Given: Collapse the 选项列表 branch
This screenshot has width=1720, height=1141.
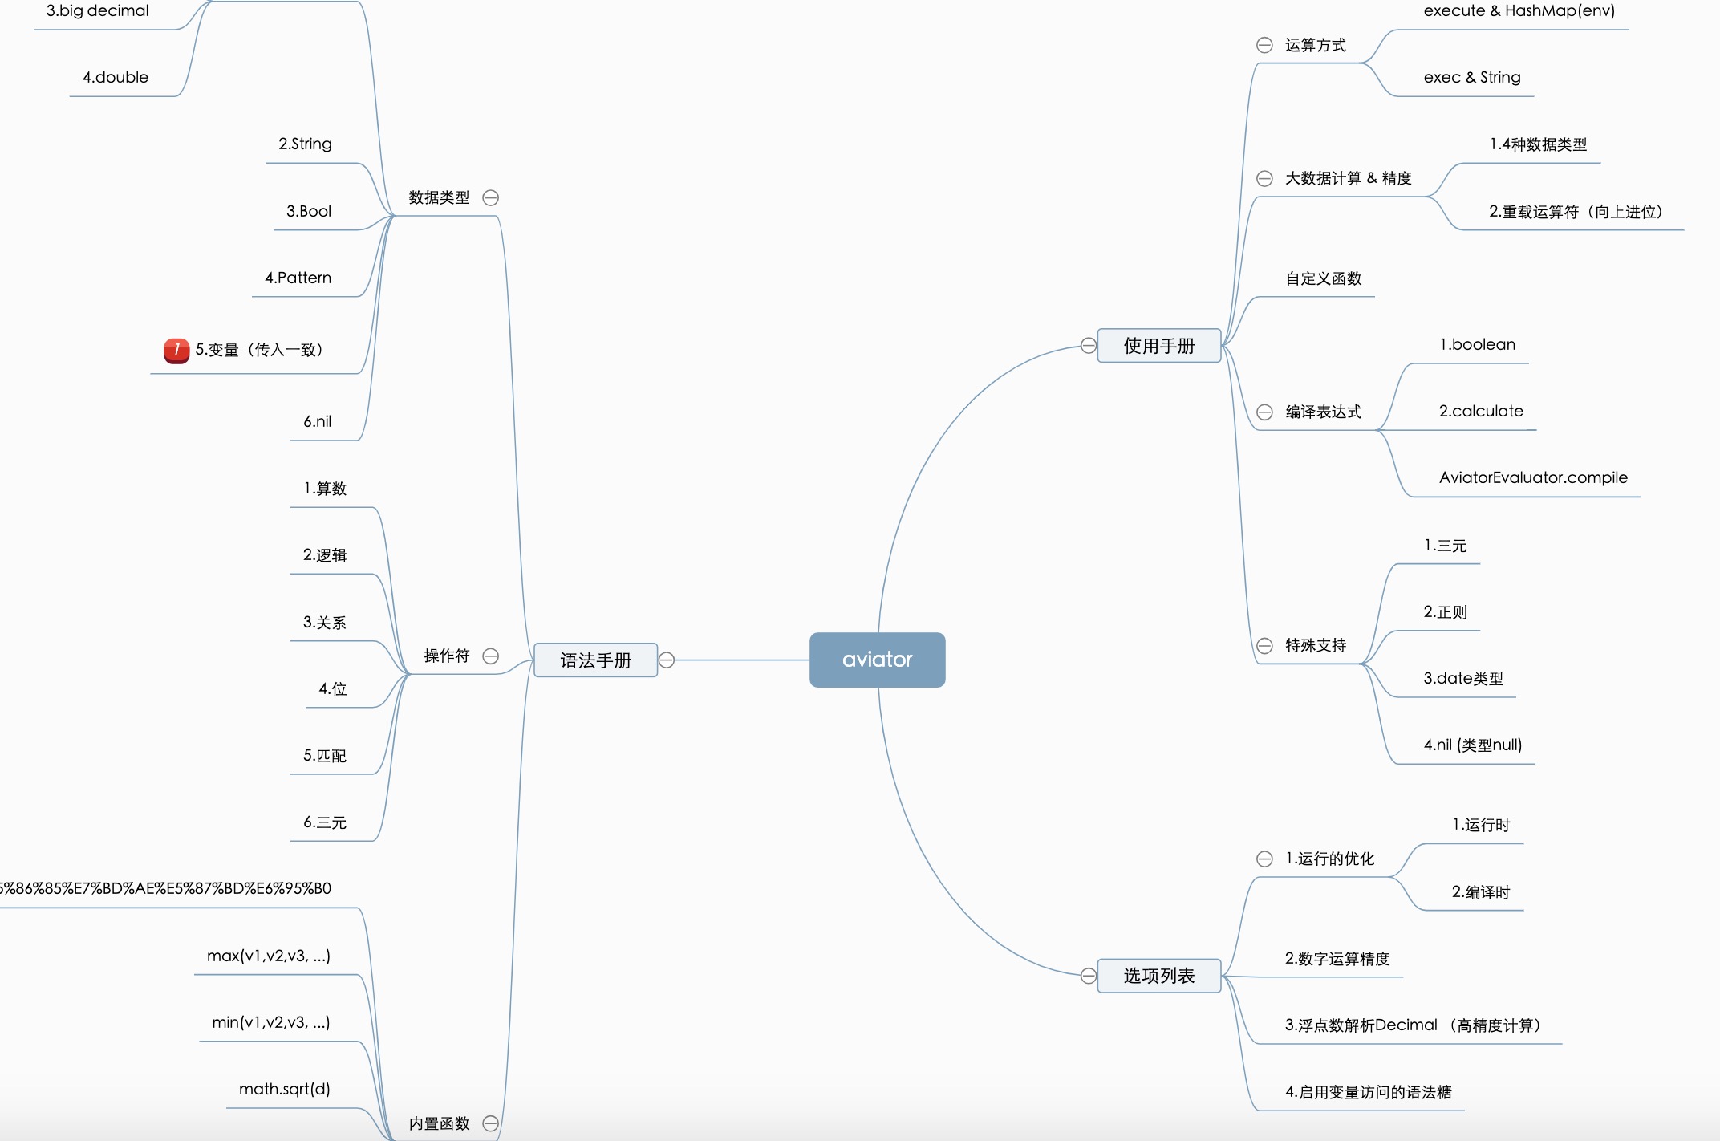Looking at the screenshot, I should coord(1088,975).
